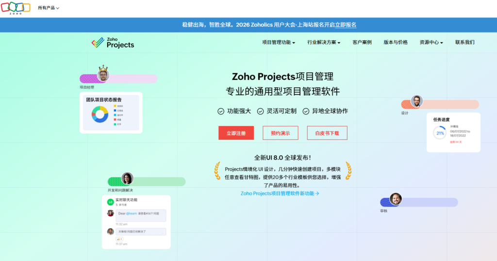The width and height of the screenshot is (497, 261).
Task: Click the Zoho Projects logo
Action: pos(113,43)
